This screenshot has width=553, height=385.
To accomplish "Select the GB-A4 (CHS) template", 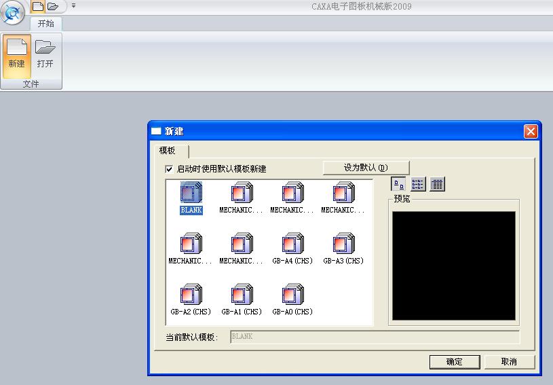I will (x=292, y=249).
